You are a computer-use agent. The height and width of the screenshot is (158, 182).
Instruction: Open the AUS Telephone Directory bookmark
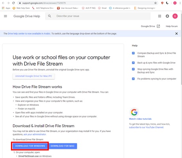point(43,8)
